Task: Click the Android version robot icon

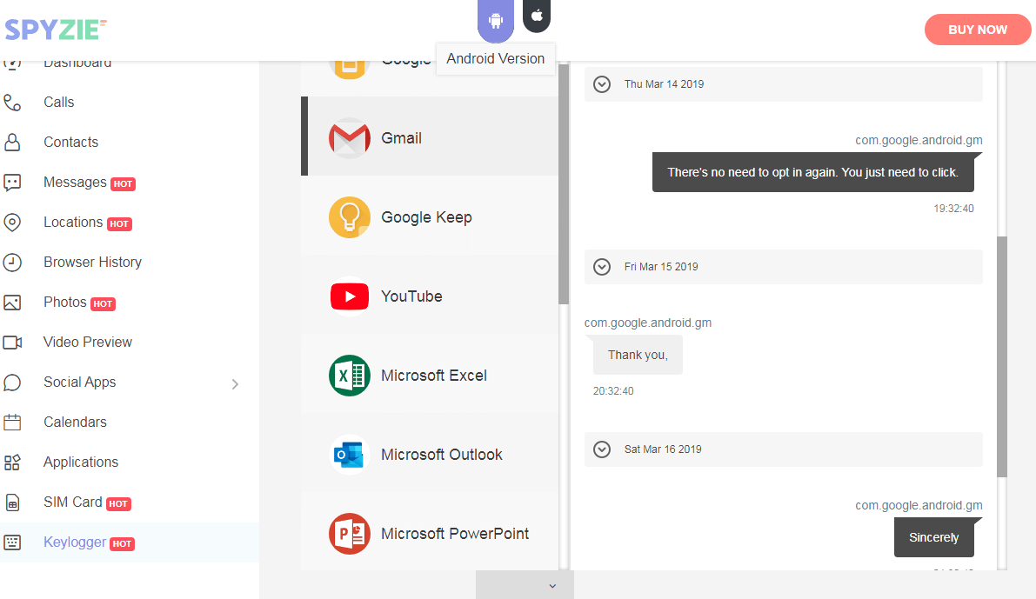Action: (496, 19)
